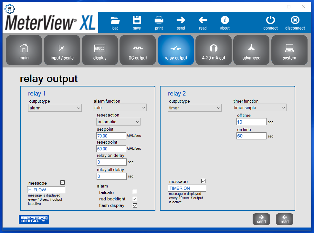Go to the main tab
The height and width of the screenshot is (233, 314).
tap(24, 50)
